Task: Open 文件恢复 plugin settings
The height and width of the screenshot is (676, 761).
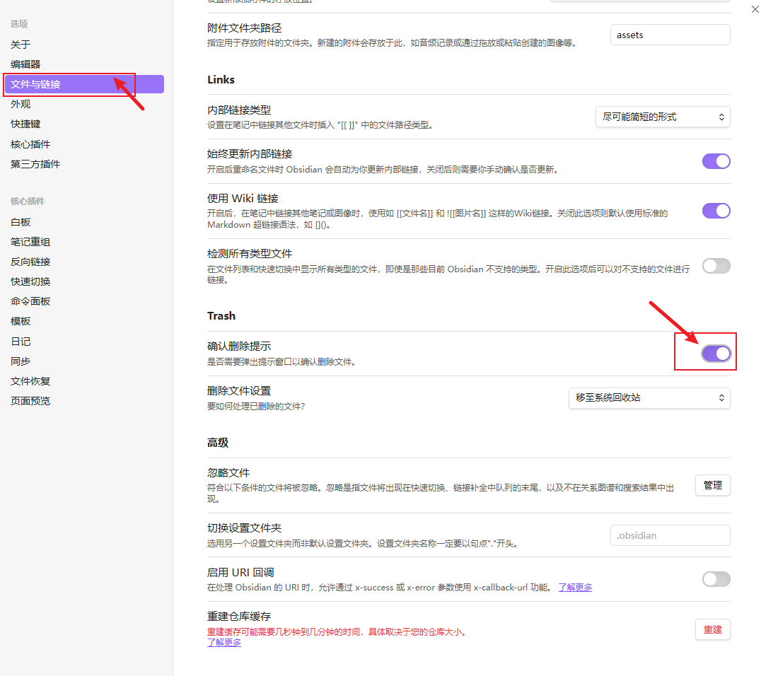Action: point(30,381)
